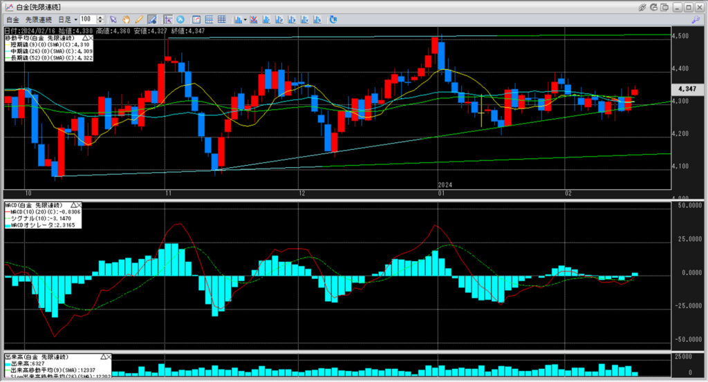This screenshot has width=708, height=382.
Task: Click the bar count field showing 100
Action: click(x=87, y=19)
